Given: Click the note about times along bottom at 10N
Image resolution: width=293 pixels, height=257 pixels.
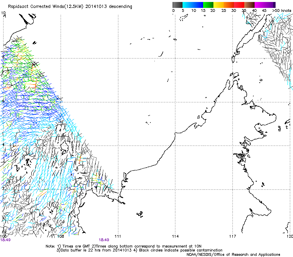Looking at the screenshot, I should click(x=146, y=246).
